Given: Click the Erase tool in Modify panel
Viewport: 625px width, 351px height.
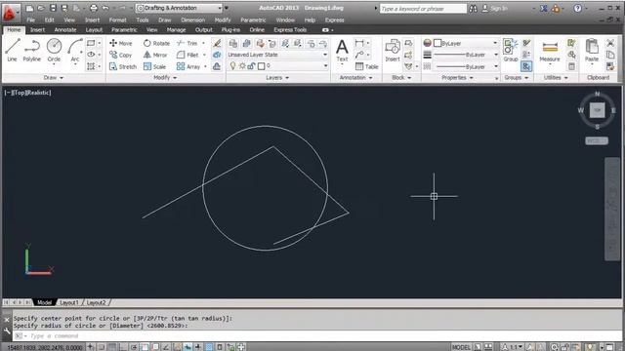Looking at the screenshot, I should (x=217, y=43).
